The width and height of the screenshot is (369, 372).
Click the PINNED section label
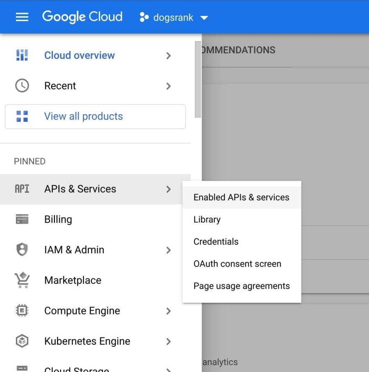point(30,161)
